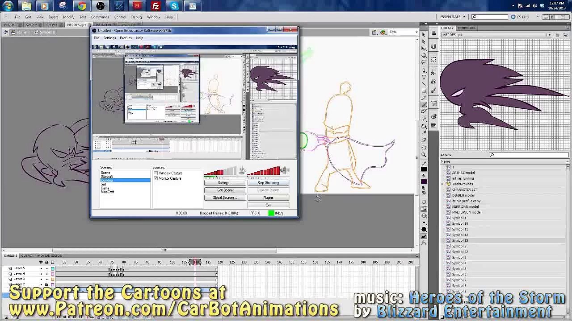The image size is (572, 321).
Task: Select the Brush tool
Action: tap(424, 105)
